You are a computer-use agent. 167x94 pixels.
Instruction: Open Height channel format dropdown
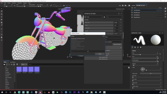click(116, 25)
